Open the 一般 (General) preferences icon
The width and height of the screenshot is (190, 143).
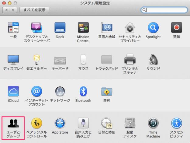13,27
